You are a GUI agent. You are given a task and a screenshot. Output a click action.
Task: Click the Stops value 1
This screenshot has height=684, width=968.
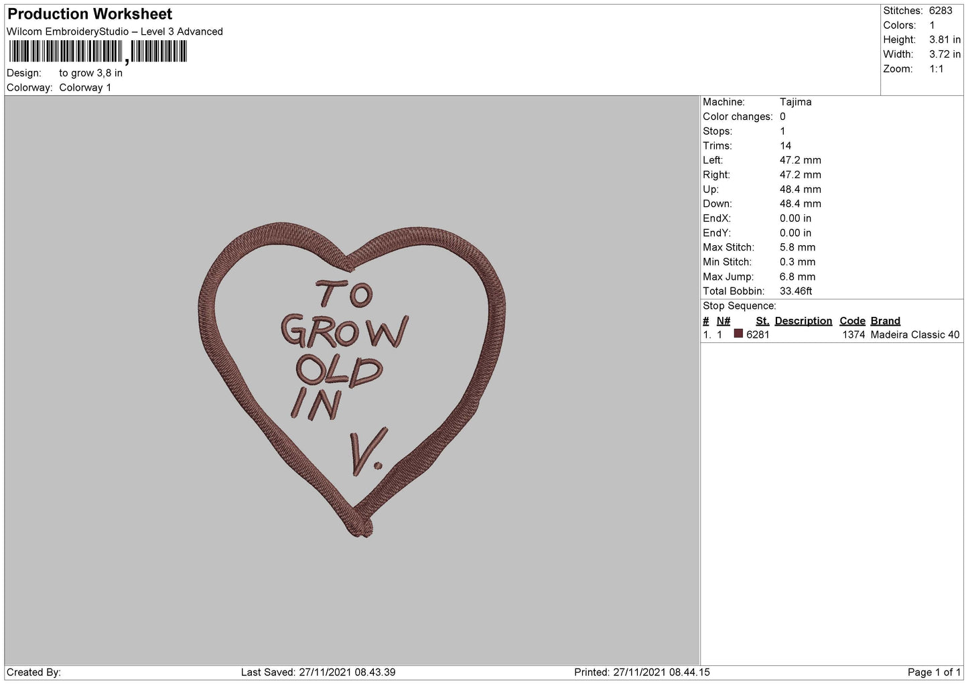[x=782, y=131]
